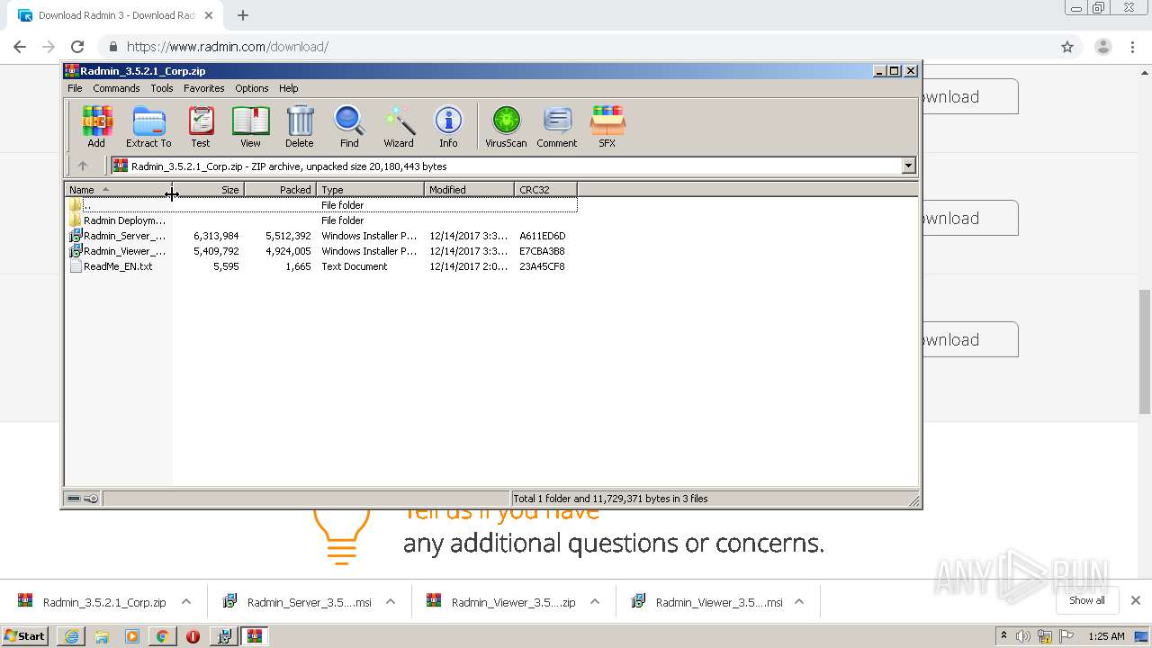1152x648 pixels.
Task: Open the Favorites menu
Action: point(204,88)
